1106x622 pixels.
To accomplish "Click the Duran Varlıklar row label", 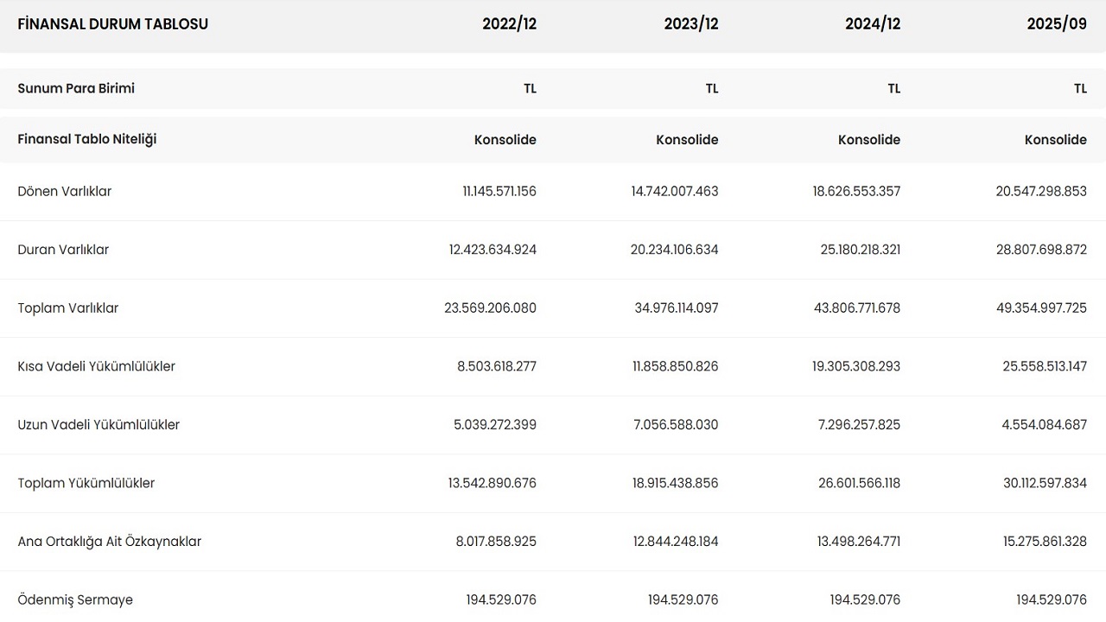I will pyautogui.click(x=63, y=250).
